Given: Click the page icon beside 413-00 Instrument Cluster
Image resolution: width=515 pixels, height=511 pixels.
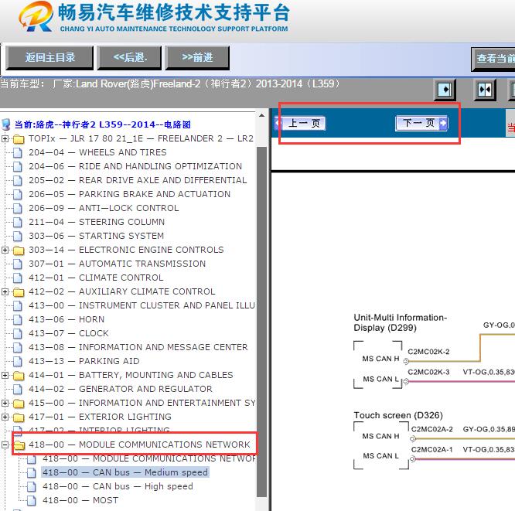Looking at the screenshot, I should 18,305.
